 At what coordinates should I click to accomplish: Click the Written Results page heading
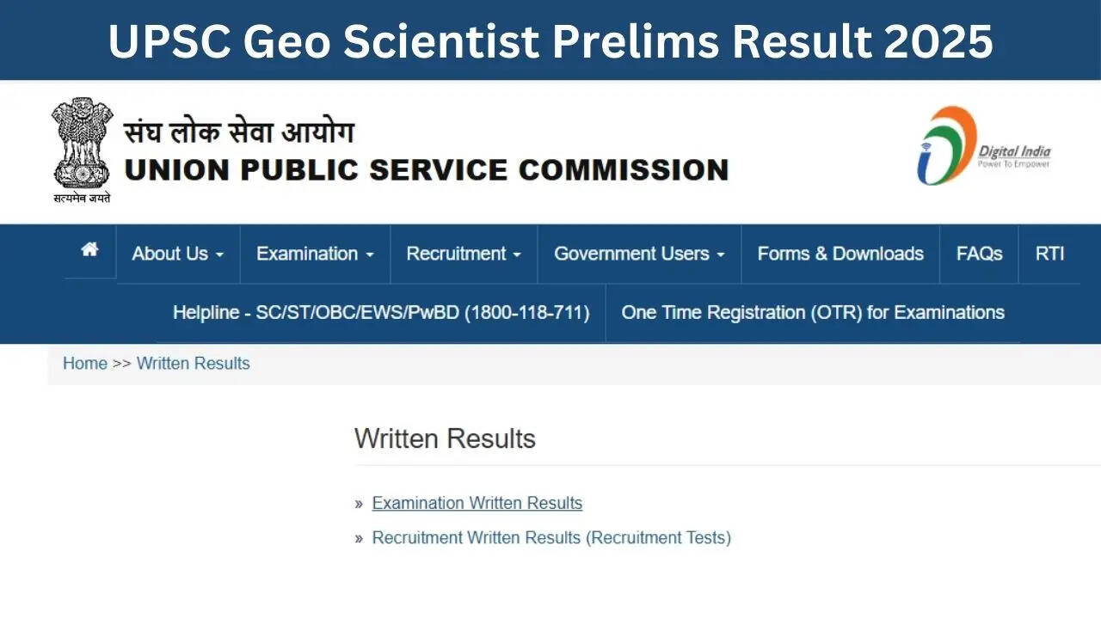[445, 438]
